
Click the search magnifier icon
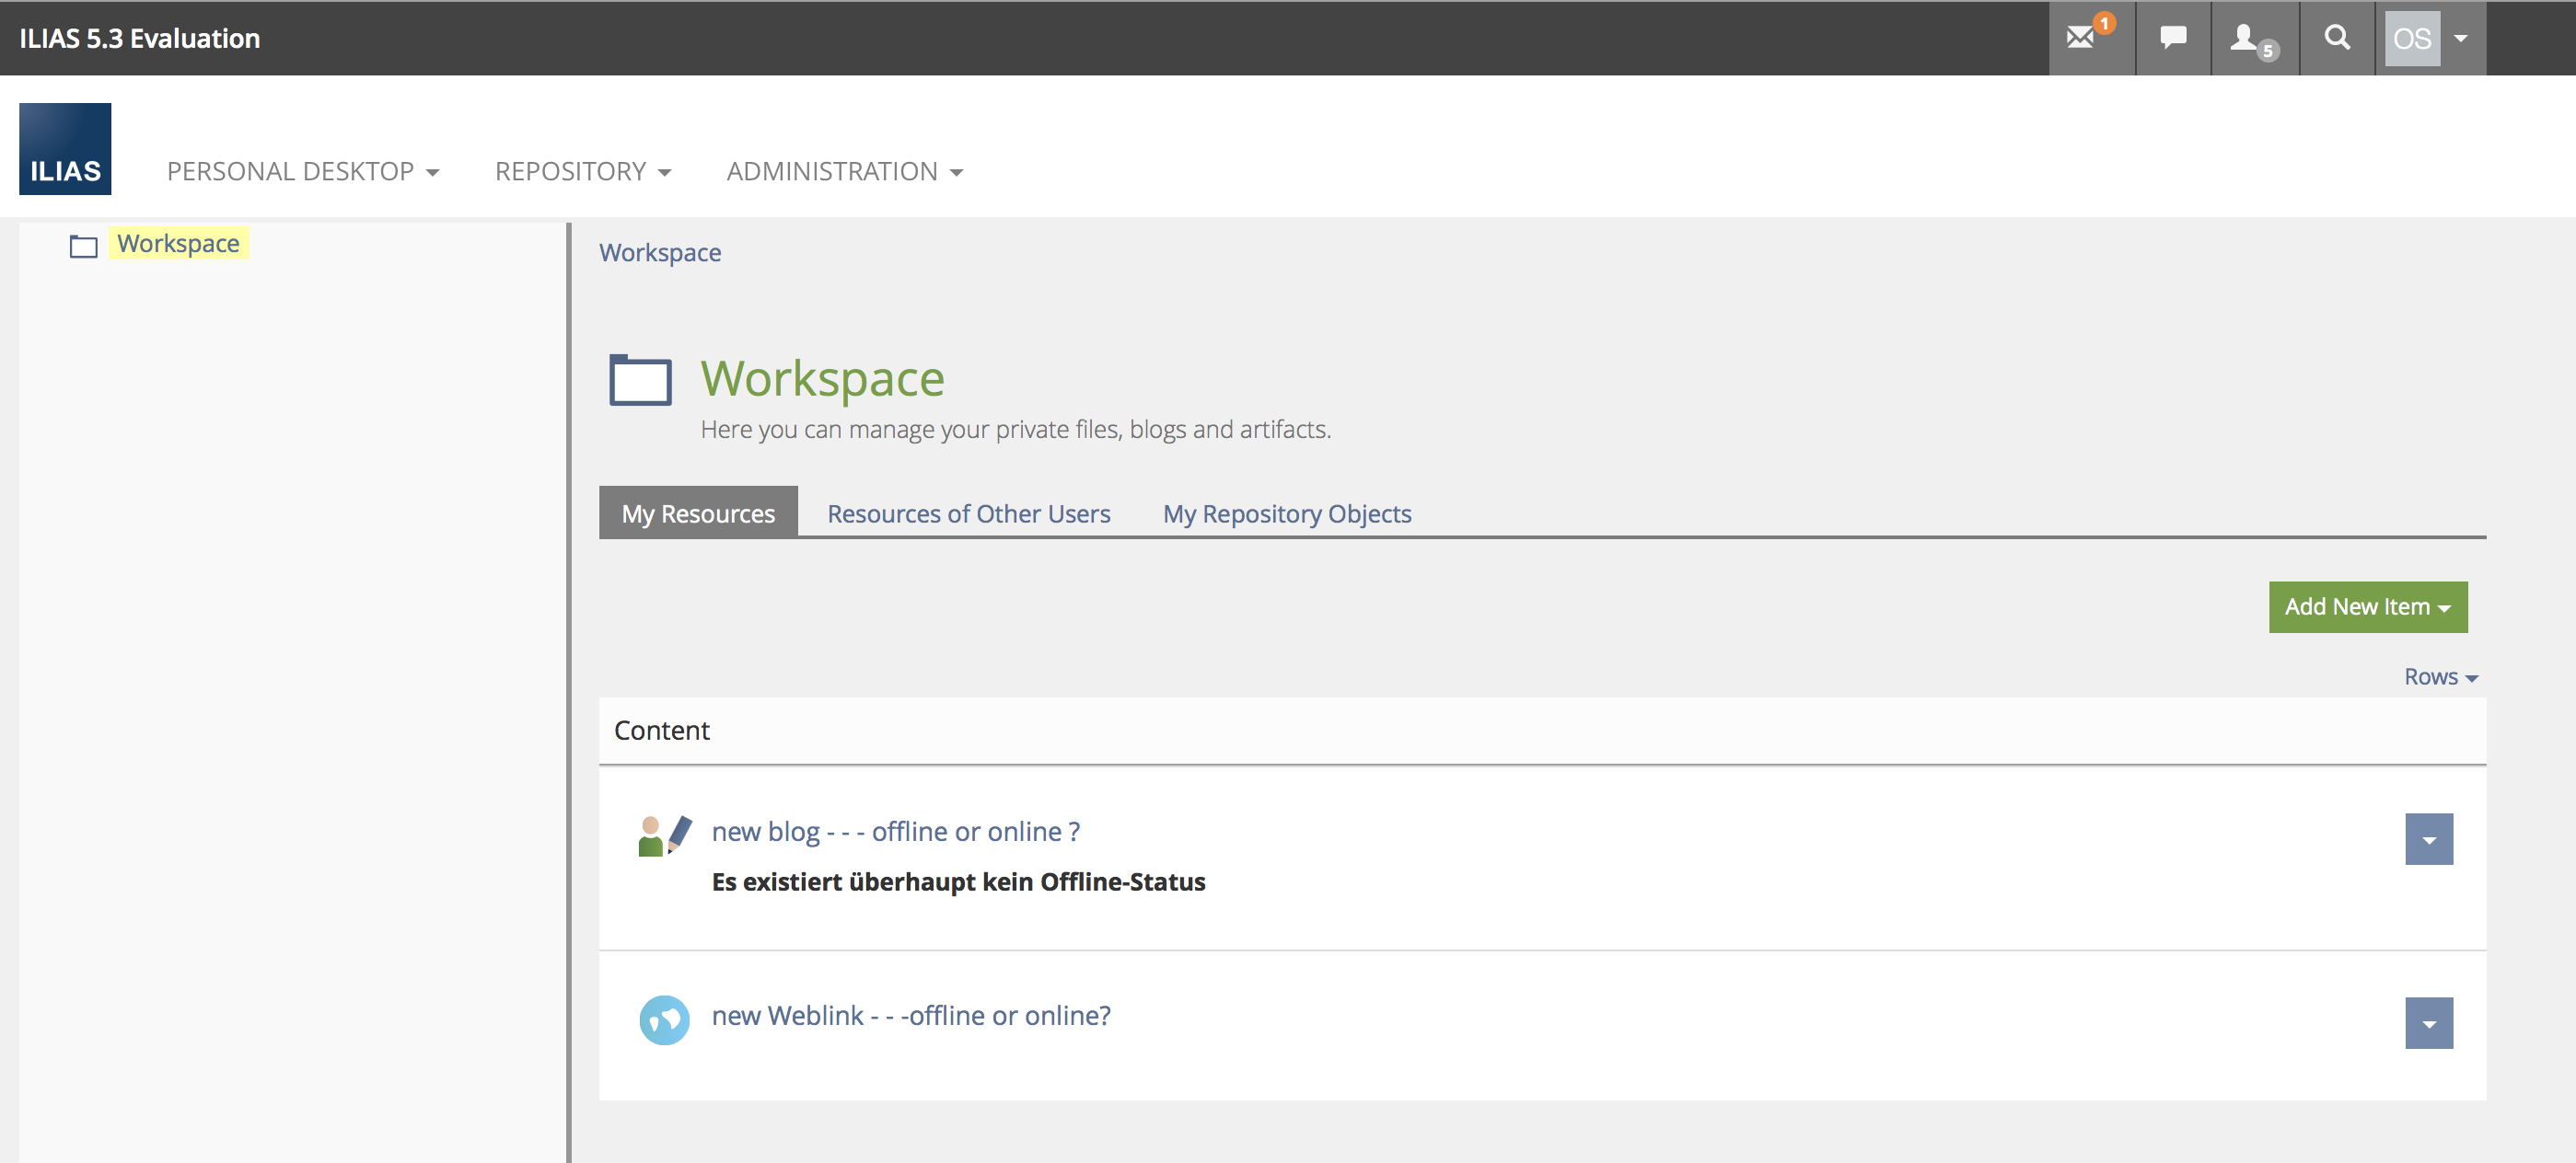point(2336,38)
